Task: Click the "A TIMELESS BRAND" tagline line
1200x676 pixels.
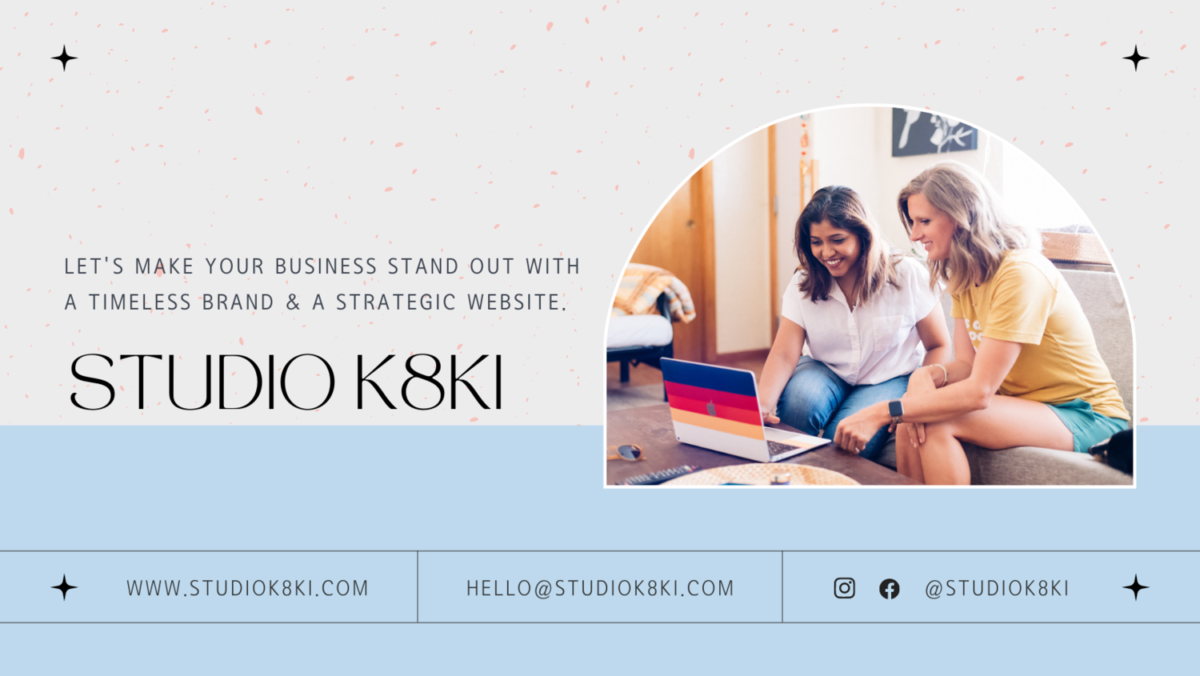Action: [316, 302]
